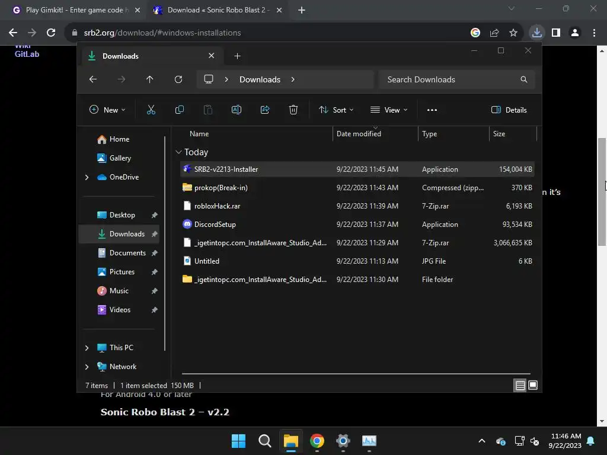Click the Chrome share page icon
This screenshot has width=607, height=455.
[494, 33]
